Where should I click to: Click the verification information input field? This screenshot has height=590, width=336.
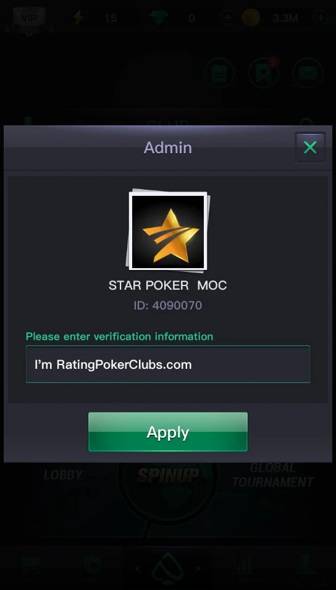point(168,365)
